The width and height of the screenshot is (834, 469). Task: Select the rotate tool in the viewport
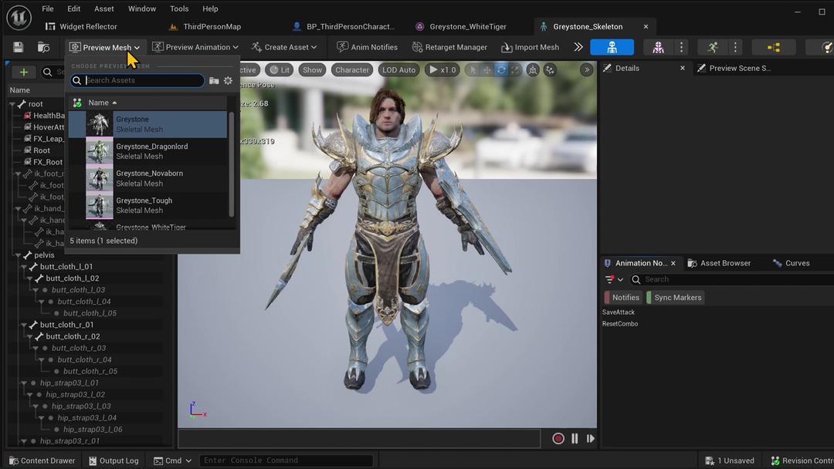[x=501, y=69]
